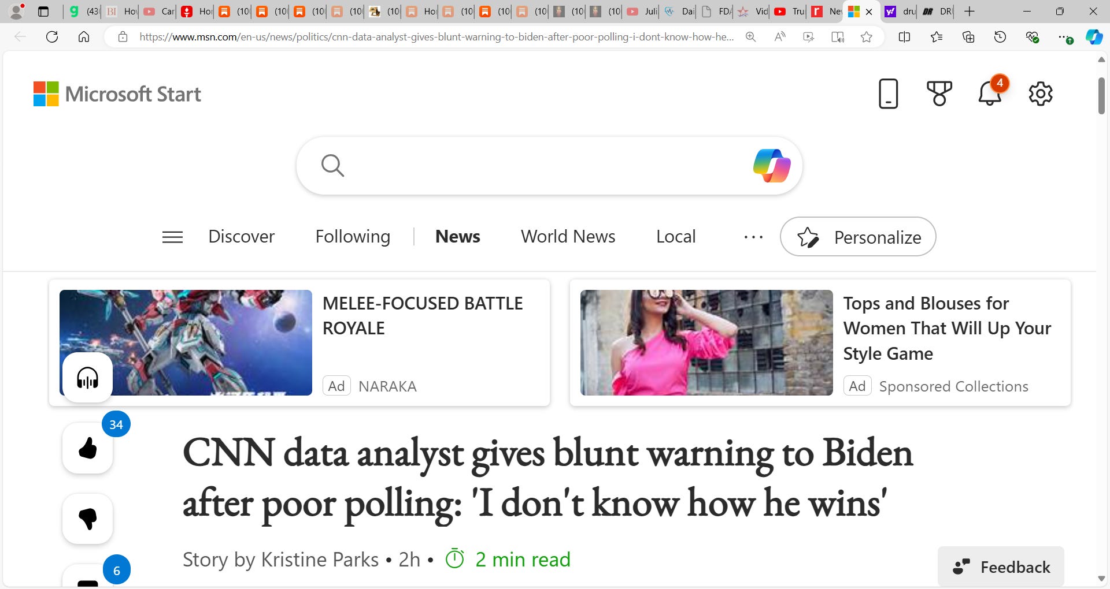Listen to article headphones icon

(x=87, y=378)
